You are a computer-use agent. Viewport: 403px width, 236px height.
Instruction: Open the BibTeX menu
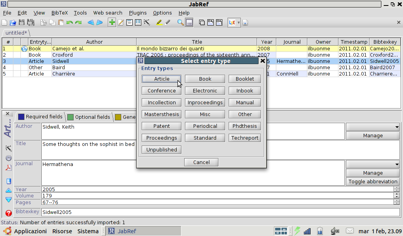click(59, 13)
